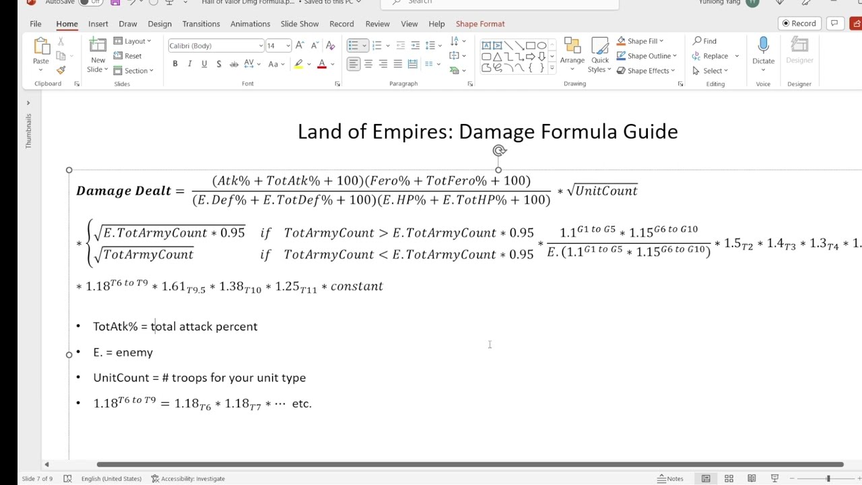The width and height of the screenshot is (862, 485).
Task: Open the font size 14 box
Action: (x=278, y=46)
